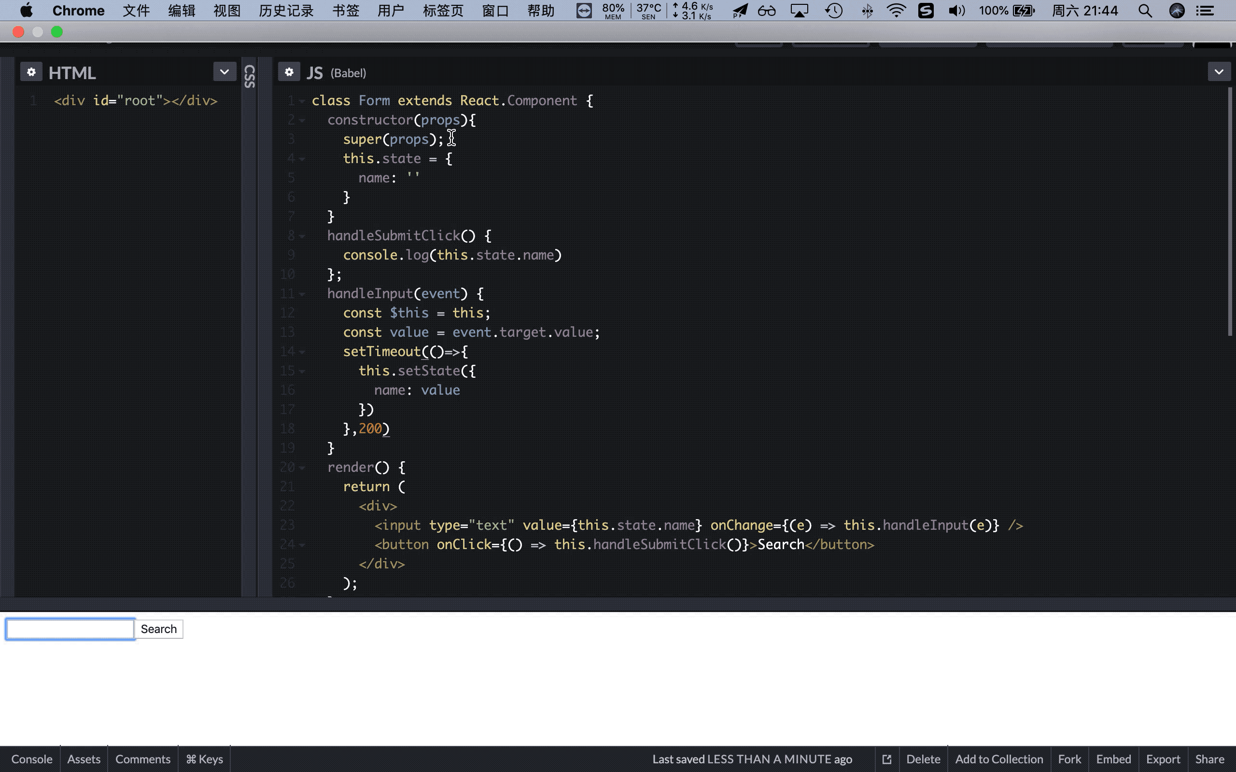Select the Keys tab at the bottom
The width and height of the screenshot is (1236, 772).
click(205, 758)
